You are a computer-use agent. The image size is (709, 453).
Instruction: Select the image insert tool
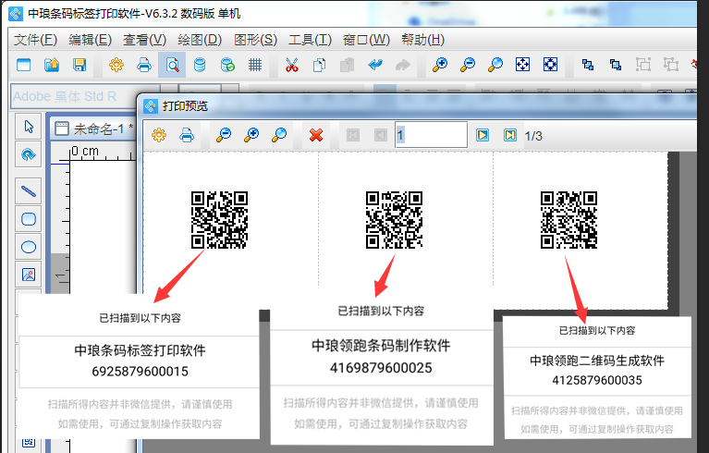[x=29, y=275]
